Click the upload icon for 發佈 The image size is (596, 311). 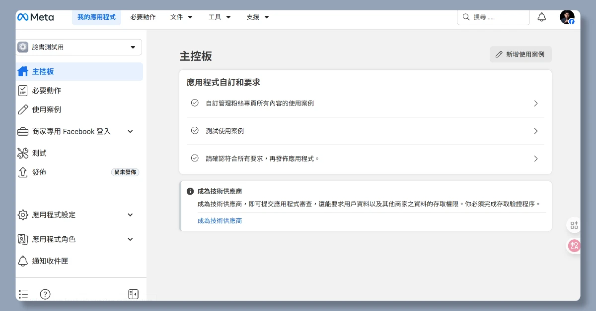click(x=23, y=172)
